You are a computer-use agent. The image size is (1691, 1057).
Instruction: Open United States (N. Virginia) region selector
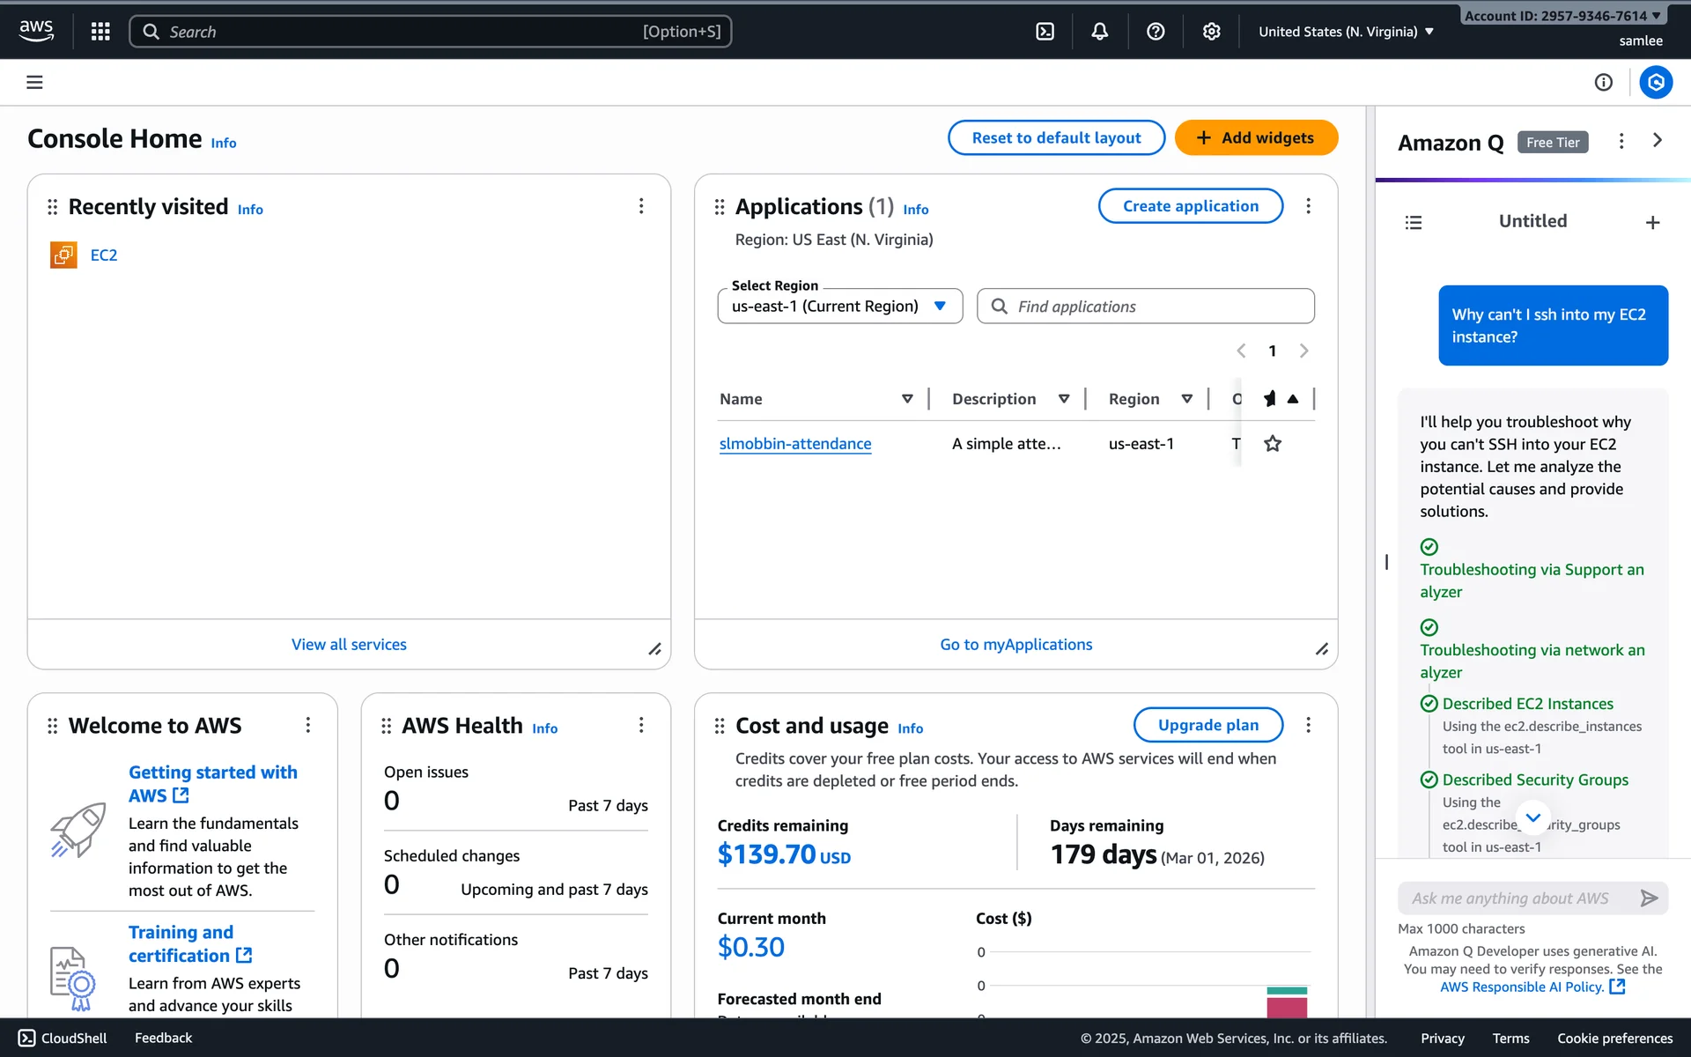tap(1345, 32)
